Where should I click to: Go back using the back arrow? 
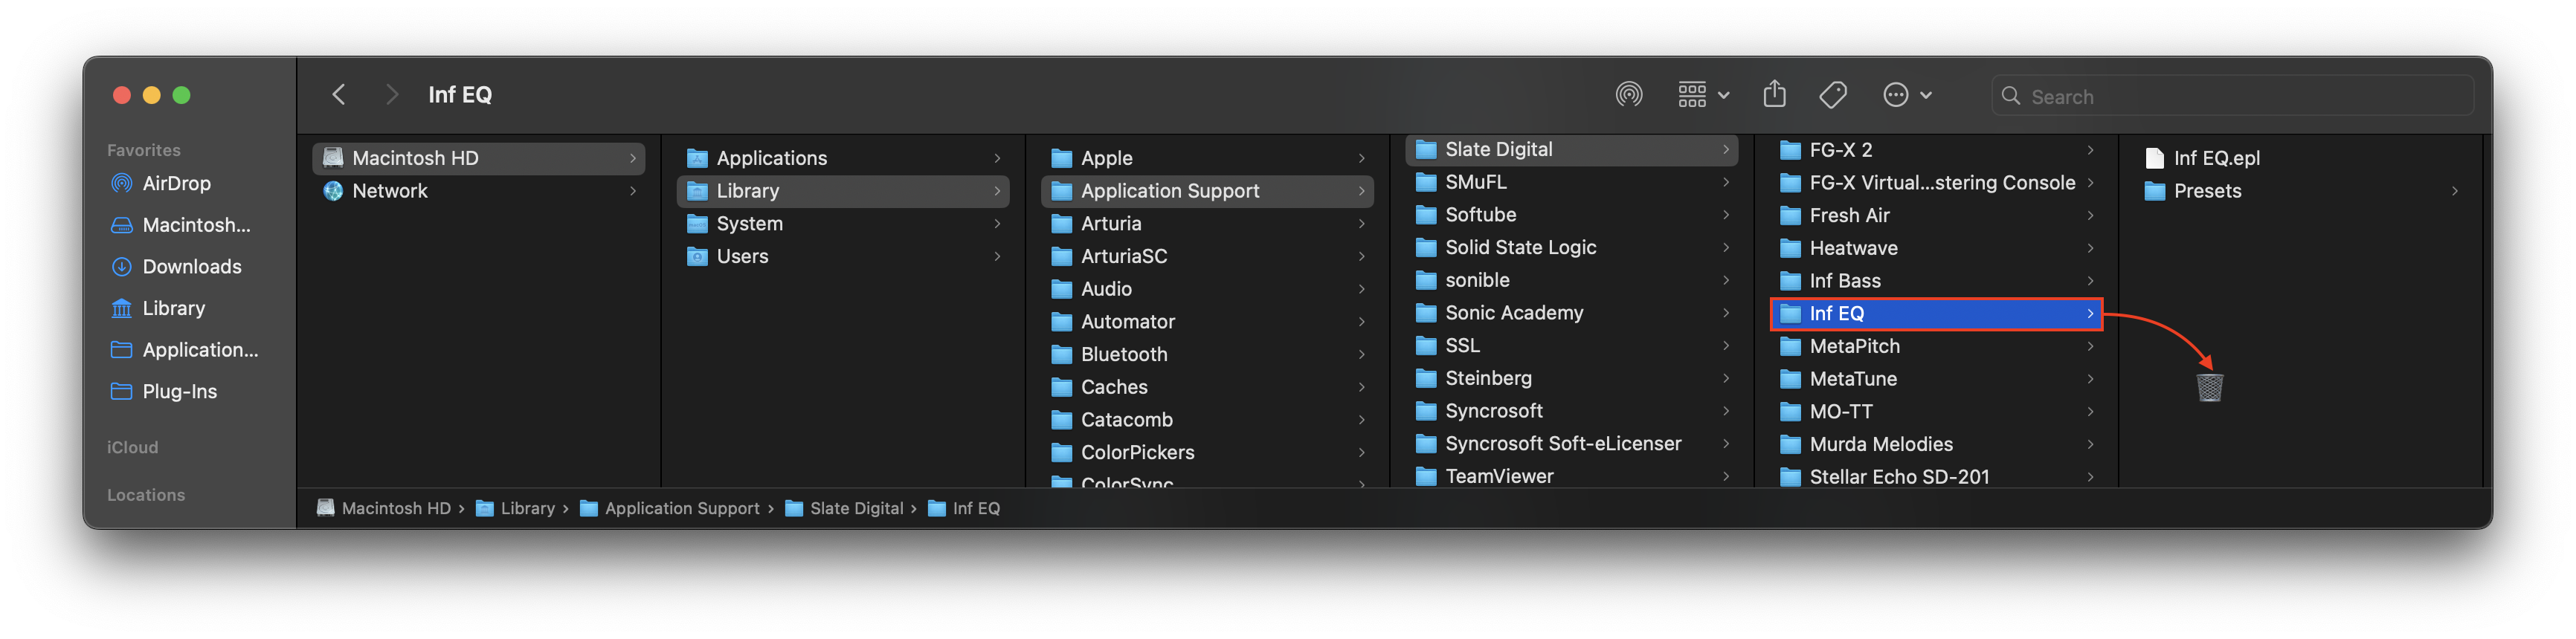point(339,95)
